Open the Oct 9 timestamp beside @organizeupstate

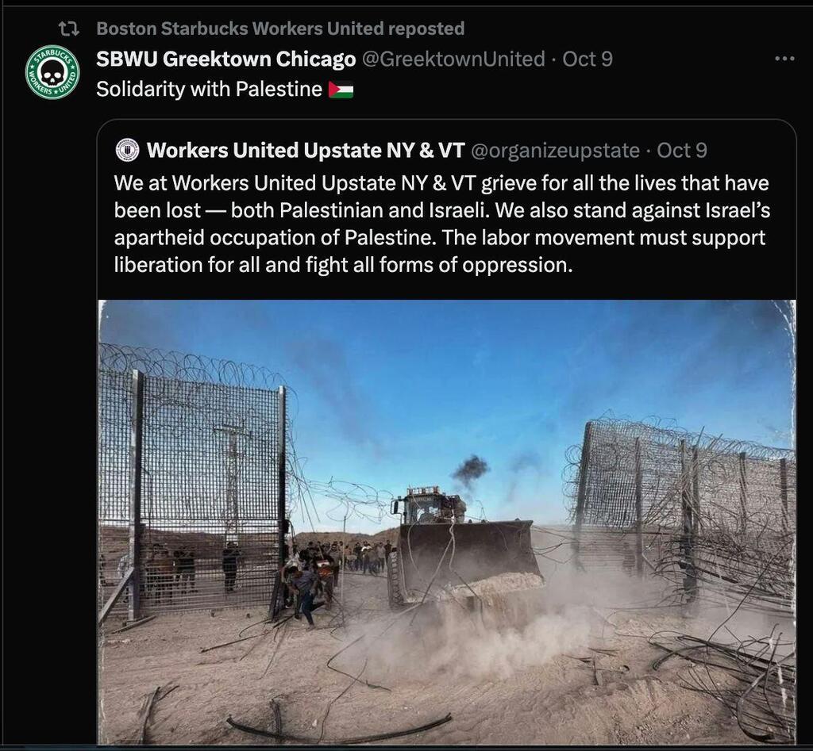pyautogui.click(x=682, y=150)
